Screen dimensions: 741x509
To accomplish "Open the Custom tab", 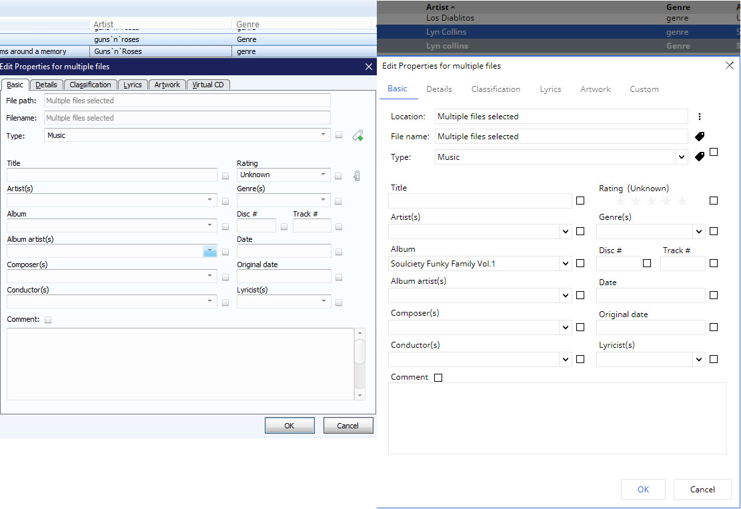I will pos(644,89).
